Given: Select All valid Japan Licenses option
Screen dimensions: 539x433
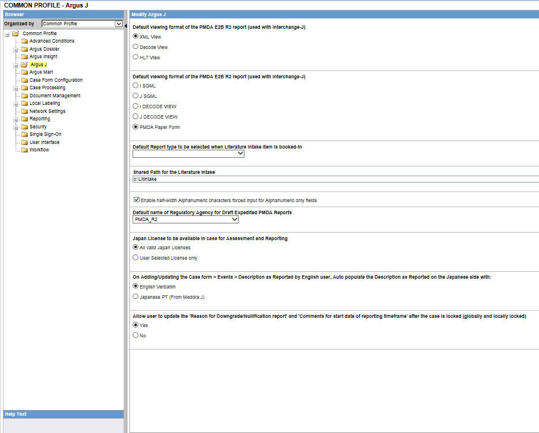Looking at the screenshot, I should (x=135, y=247).
